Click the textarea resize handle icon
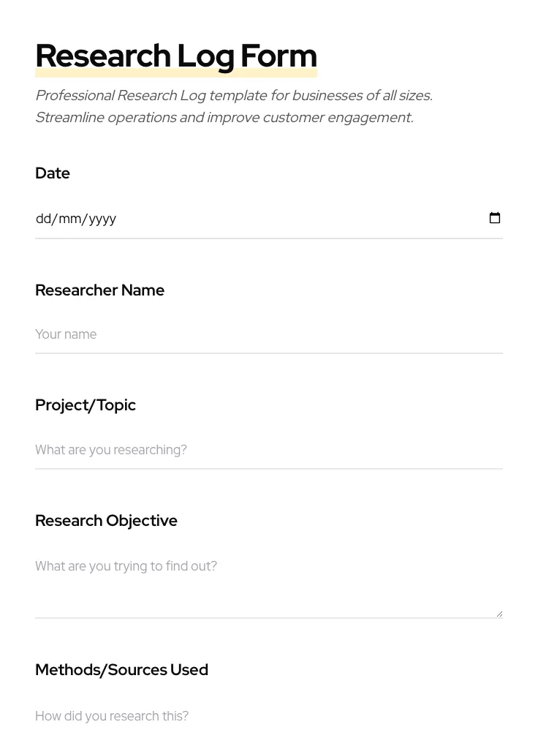 click(x=499, y=611)
